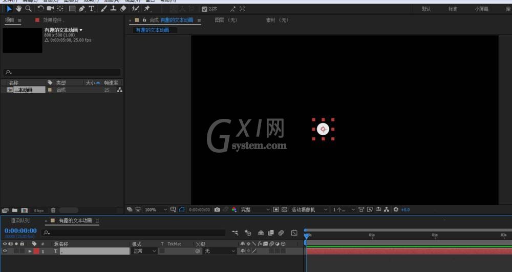Screen dimensions: 512x272
Task: Open the 完整 resolution dropdown
Action: [255, 210]
